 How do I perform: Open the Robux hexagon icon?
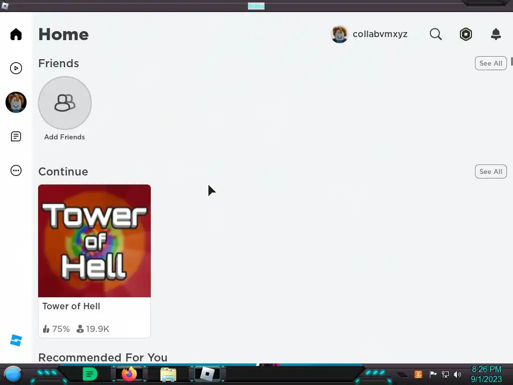click(465, 34)
